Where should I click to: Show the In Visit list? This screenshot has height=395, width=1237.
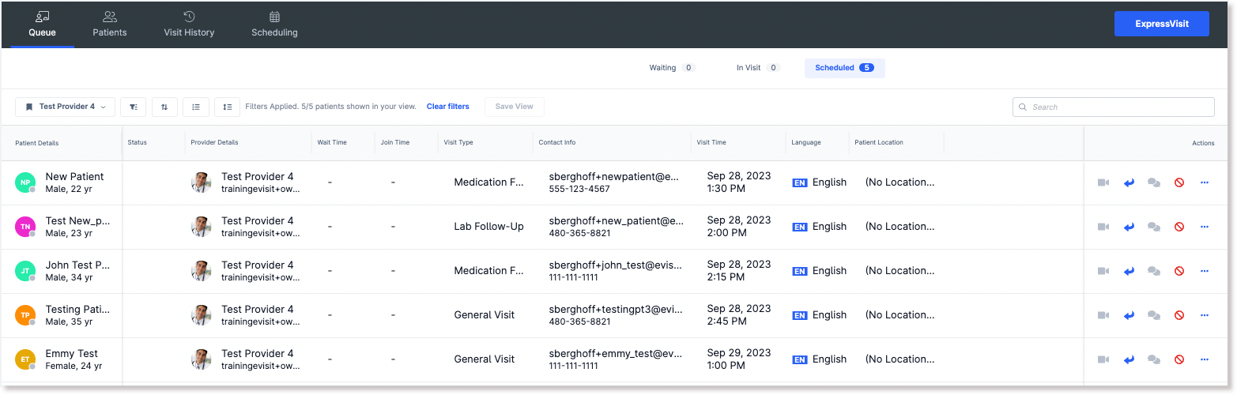click(x=758, y=68)
